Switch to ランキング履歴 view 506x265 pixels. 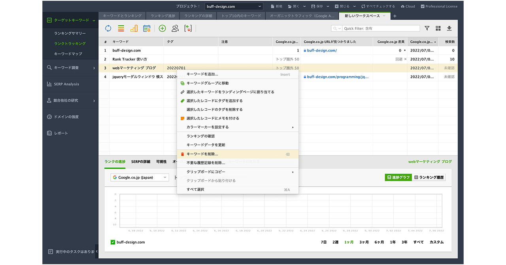(429, 178)
